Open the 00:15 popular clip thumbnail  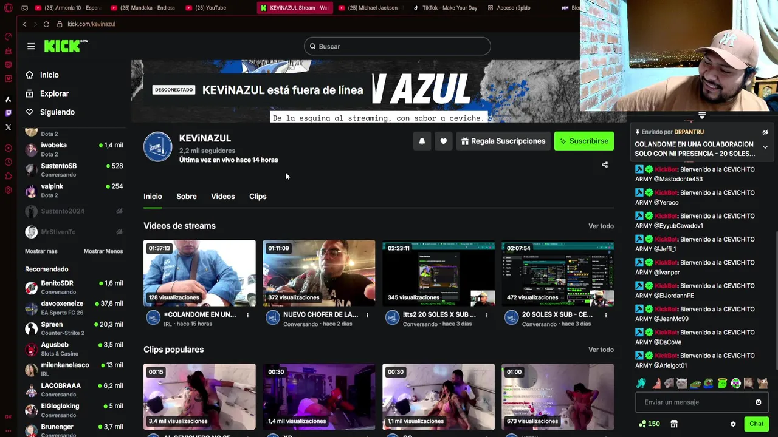199,397
